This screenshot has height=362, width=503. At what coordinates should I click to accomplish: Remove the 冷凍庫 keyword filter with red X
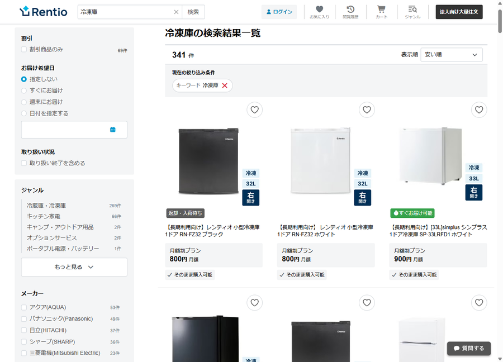(x=225, y=85)
